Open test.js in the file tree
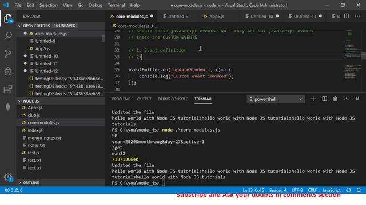 (61, 153)
